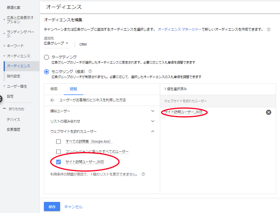This screenshot has height=213, width=280.
Task: Open the 広告グループ dropdown under 追加先
Action: [x=56, y=43]
